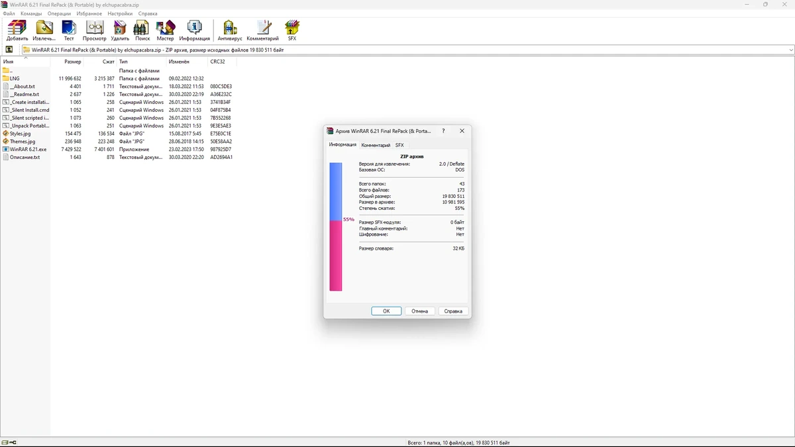Image resolution: width=795 pixels, height=447 pixels.
Task: Select the LNG folder icon
Action: pyautogui.click(x=6, y=78)
